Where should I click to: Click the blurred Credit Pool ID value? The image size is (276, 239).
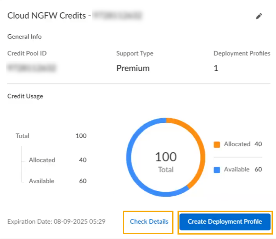pyautogui.click(x=32, y=68)
